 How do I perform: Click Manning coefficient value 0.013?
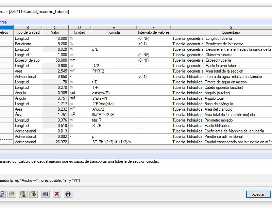55,131
